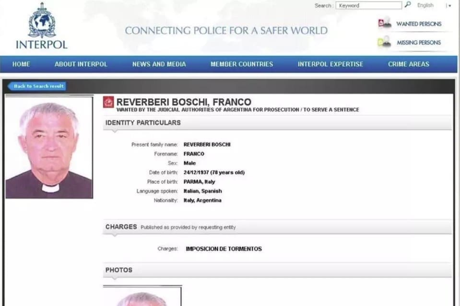
Task: Open the ABOUT INTERPOL menu
Action: [81, 64]
